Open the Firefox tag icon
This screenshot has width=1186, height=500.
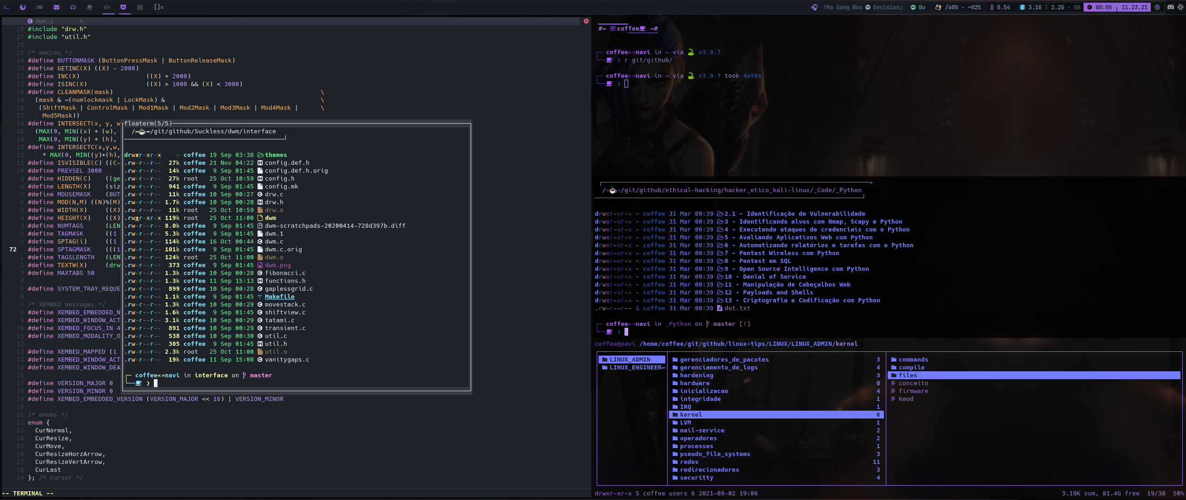click(x=23, y=7)
